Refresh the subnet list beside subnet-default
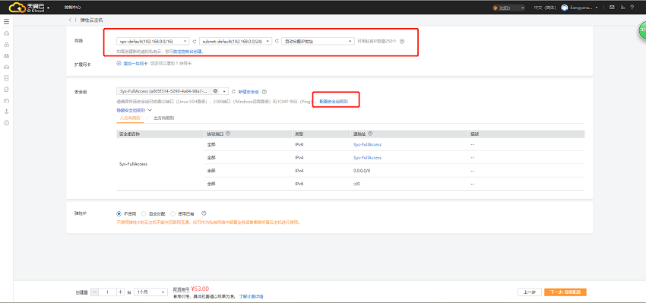Viewport: 646px width, 303px height. pyautogui.click(x=277, y=41)
